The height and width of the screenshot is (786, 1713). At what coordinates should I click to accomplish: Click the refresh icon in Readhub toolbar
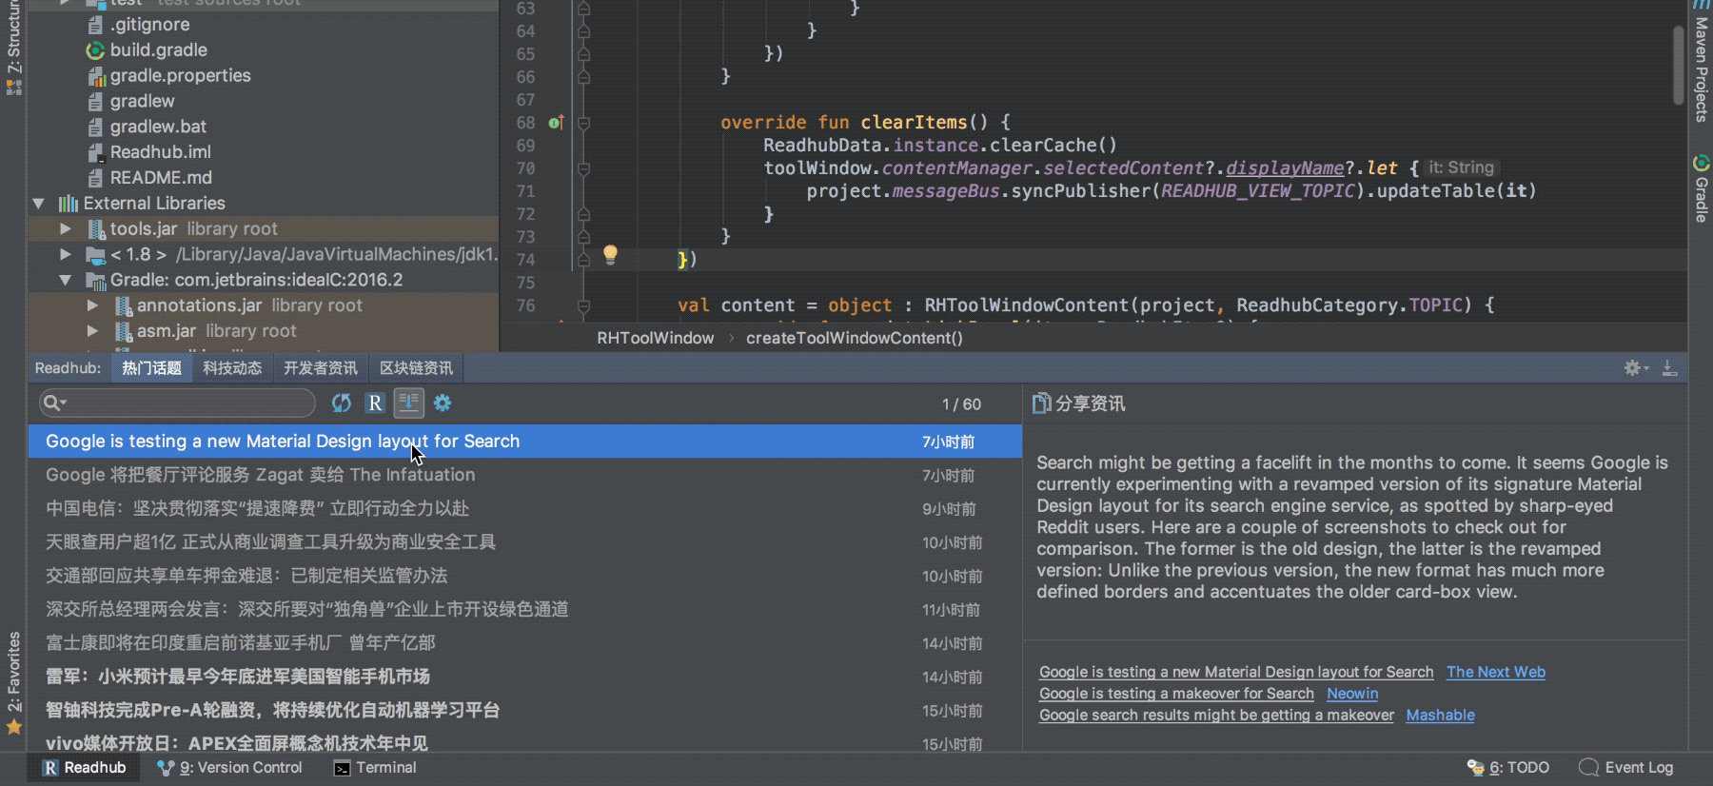pyautogui.click(x=342, y=403)
